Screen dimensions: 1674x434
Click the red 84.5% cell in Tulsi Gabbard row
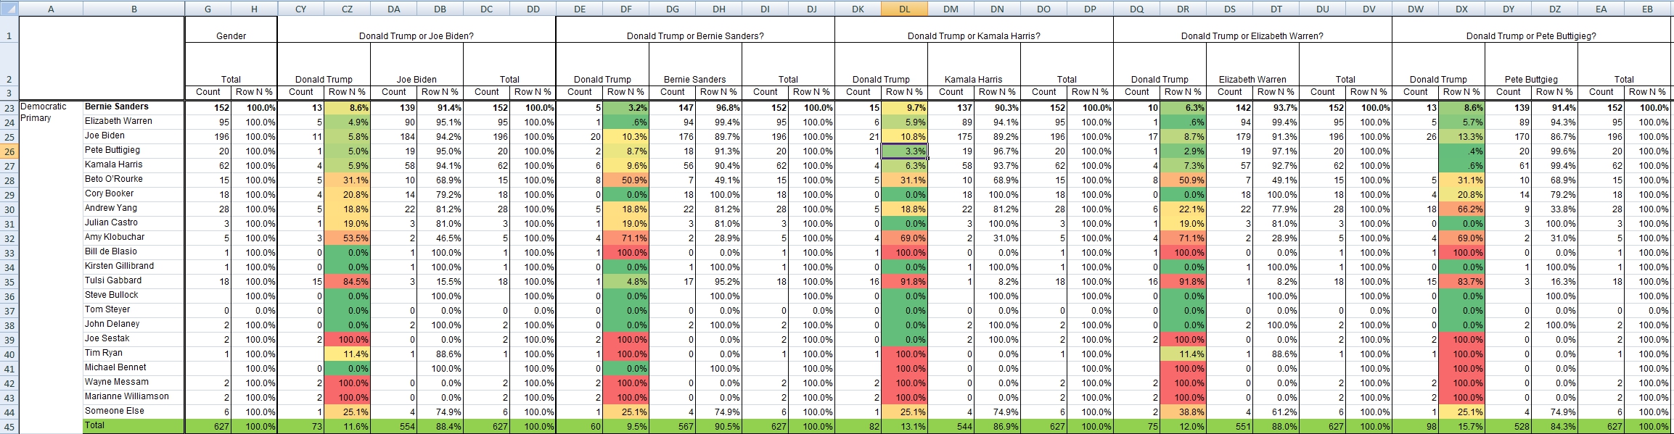click(x=347, y=282)
